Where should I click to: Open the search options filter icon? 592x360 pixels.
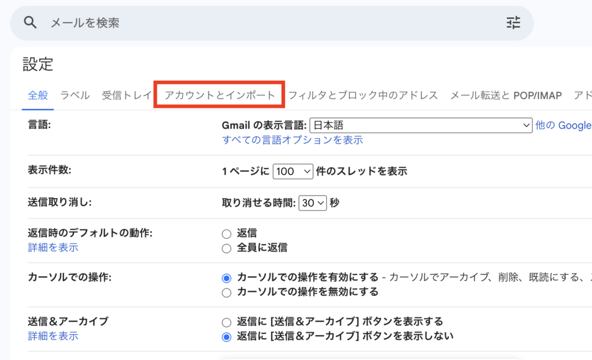pos(513,22)
